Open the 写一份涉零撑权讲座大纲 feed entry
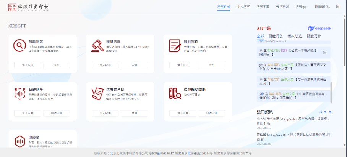The width and height of the screenshot is (347, 157). 293,82
